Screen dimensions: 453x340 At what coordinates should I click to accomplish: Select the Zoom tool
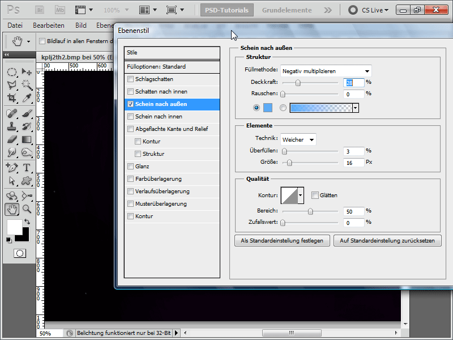[x=27, y=209]
